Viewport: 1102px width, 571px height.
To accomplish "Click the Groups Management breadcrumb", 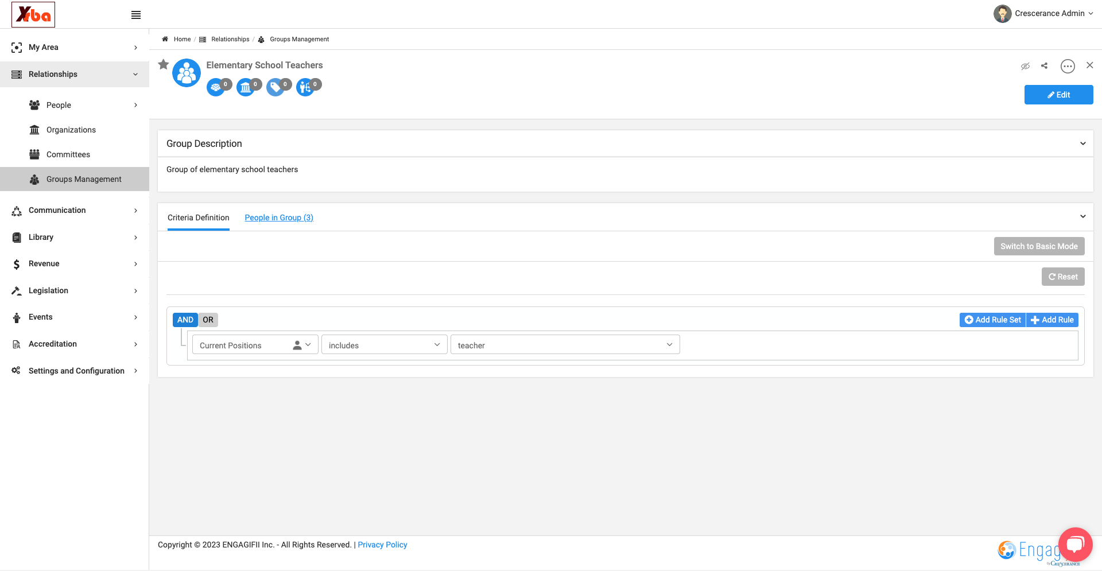I will click(x=299, y=39).
